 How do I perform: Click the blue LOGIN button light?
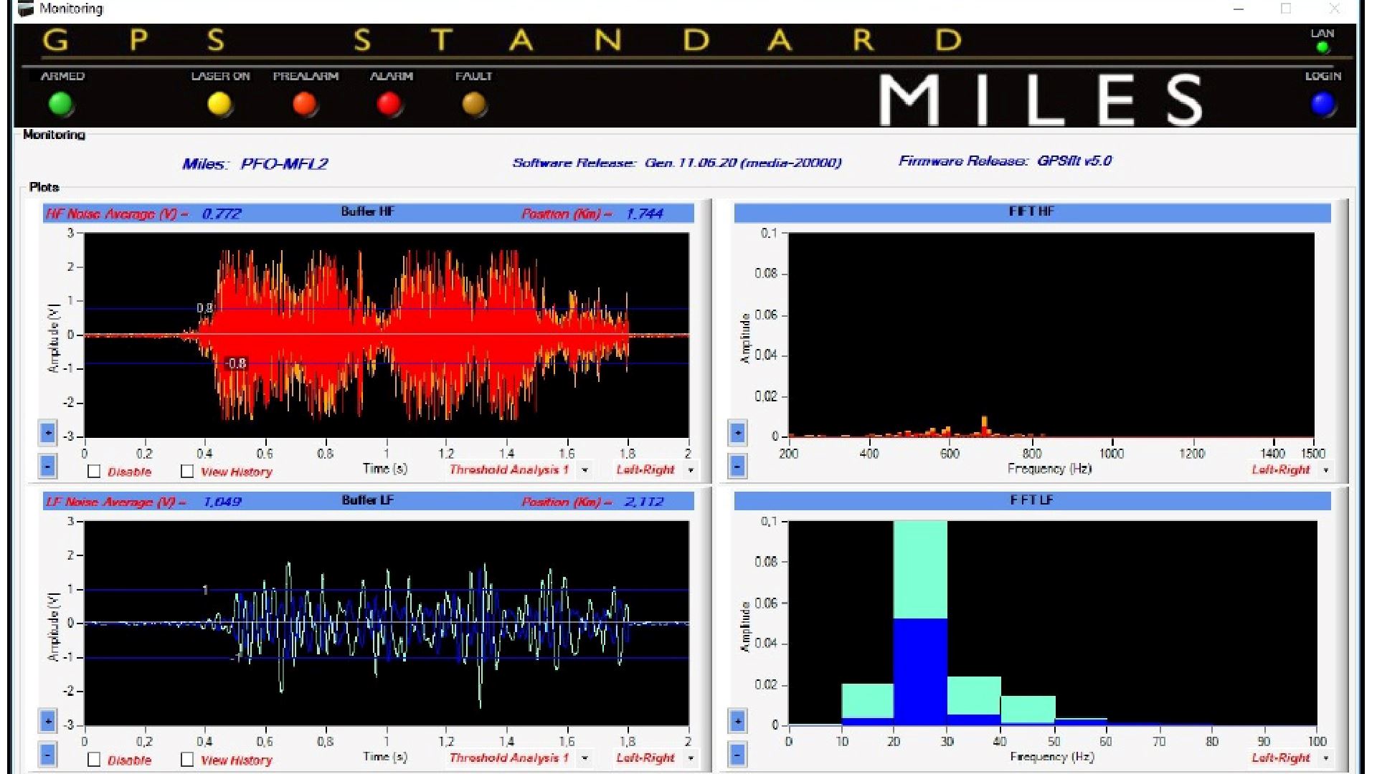1322,105
